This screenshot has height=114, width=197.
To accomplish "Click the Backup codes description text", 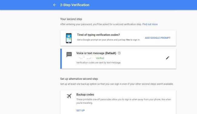I will pyautogui.click(x=124, y=101).
